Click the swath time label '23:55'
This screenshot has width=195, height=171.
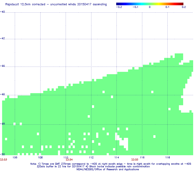pyautogui.click(x=135, y=160)
